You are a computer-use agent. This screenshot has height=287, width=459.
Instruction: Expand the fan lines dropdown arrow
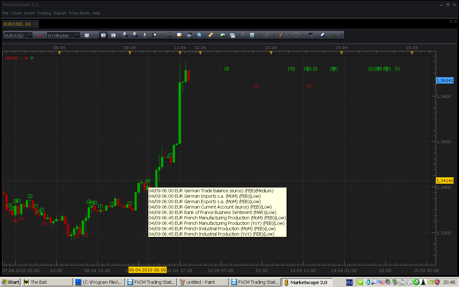pyautogui.click(x=274, y=35)
